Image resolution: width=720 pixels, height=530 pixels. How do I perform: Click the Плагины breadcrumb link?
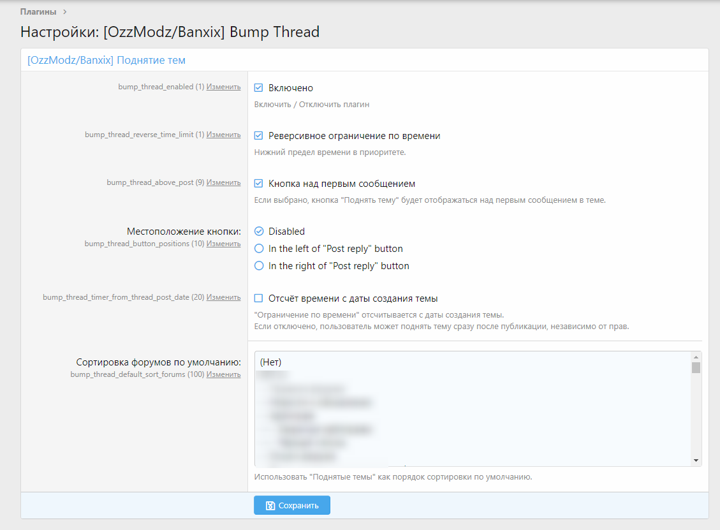(38, 11)
